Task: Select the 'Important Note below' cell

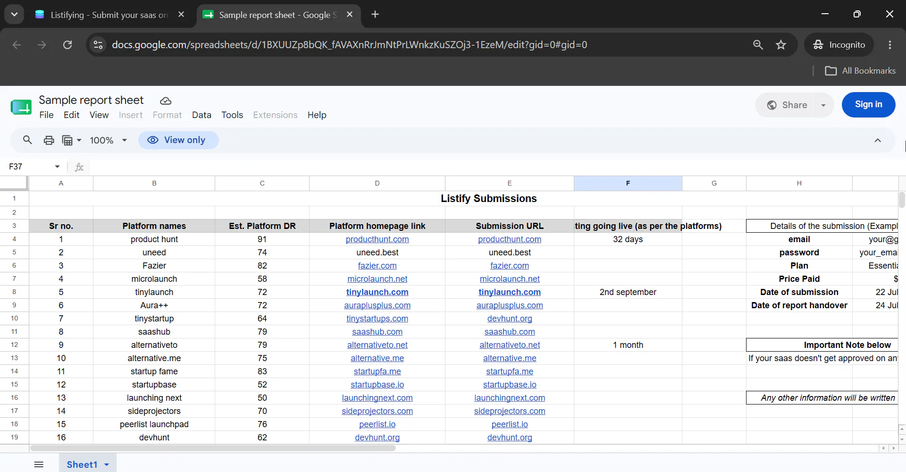Action: [822, 345]
